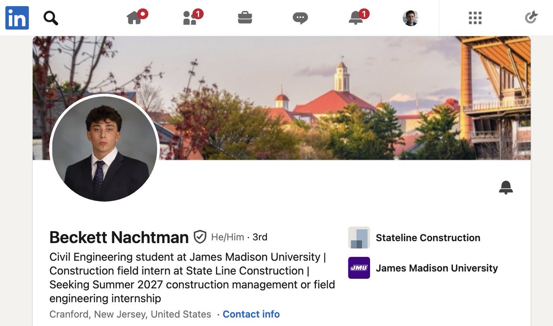The height and width of the screenshot is (326, 553).
Task: Click the He/Him pronouns text
Action: 228,237
